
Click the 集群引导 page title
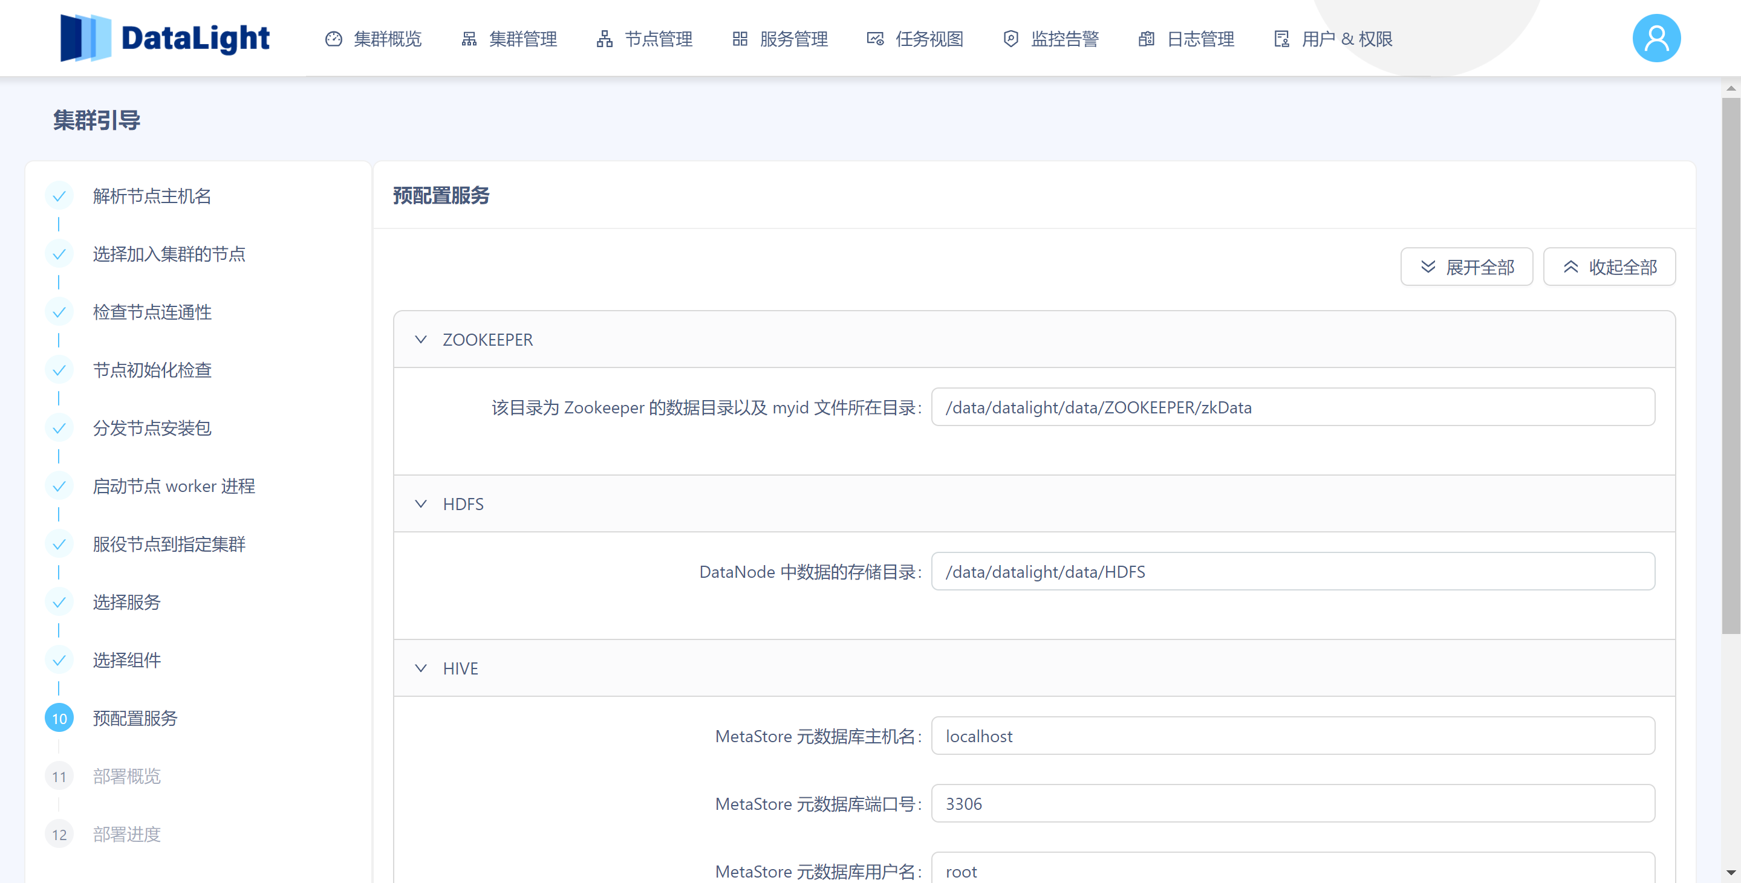click(97, 120)
